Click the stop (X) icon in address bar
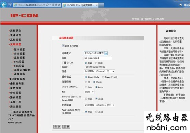Image resolution: width=190 pixels, height=133 pixels. point(59,5)
